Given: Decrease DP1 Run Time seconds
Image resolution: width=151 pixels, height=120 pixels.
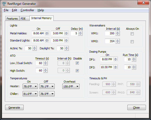Looking at the screenshot, I should click(x=134, y=60).
